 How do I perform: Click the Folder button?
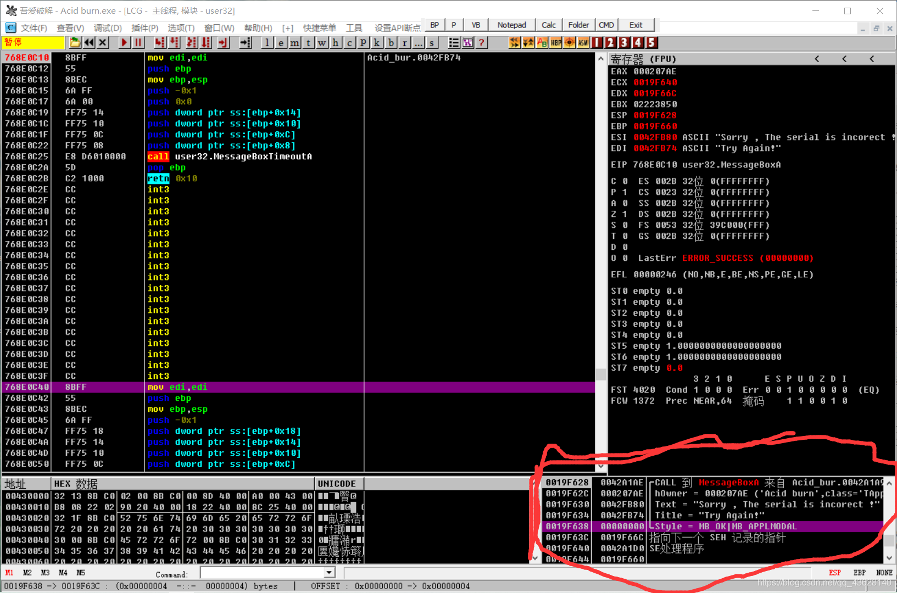tap(578, 25)
